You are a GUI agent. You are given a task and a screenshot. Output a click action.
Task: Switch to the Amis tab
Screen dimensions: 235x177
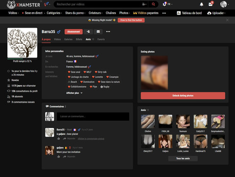click(x=90, y=40)
